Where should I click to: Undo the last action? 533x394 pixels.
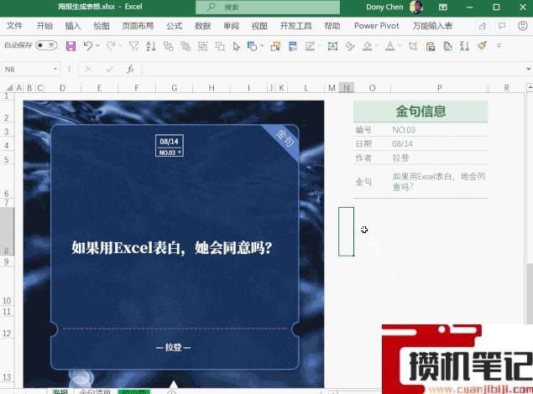pos(87,46)
